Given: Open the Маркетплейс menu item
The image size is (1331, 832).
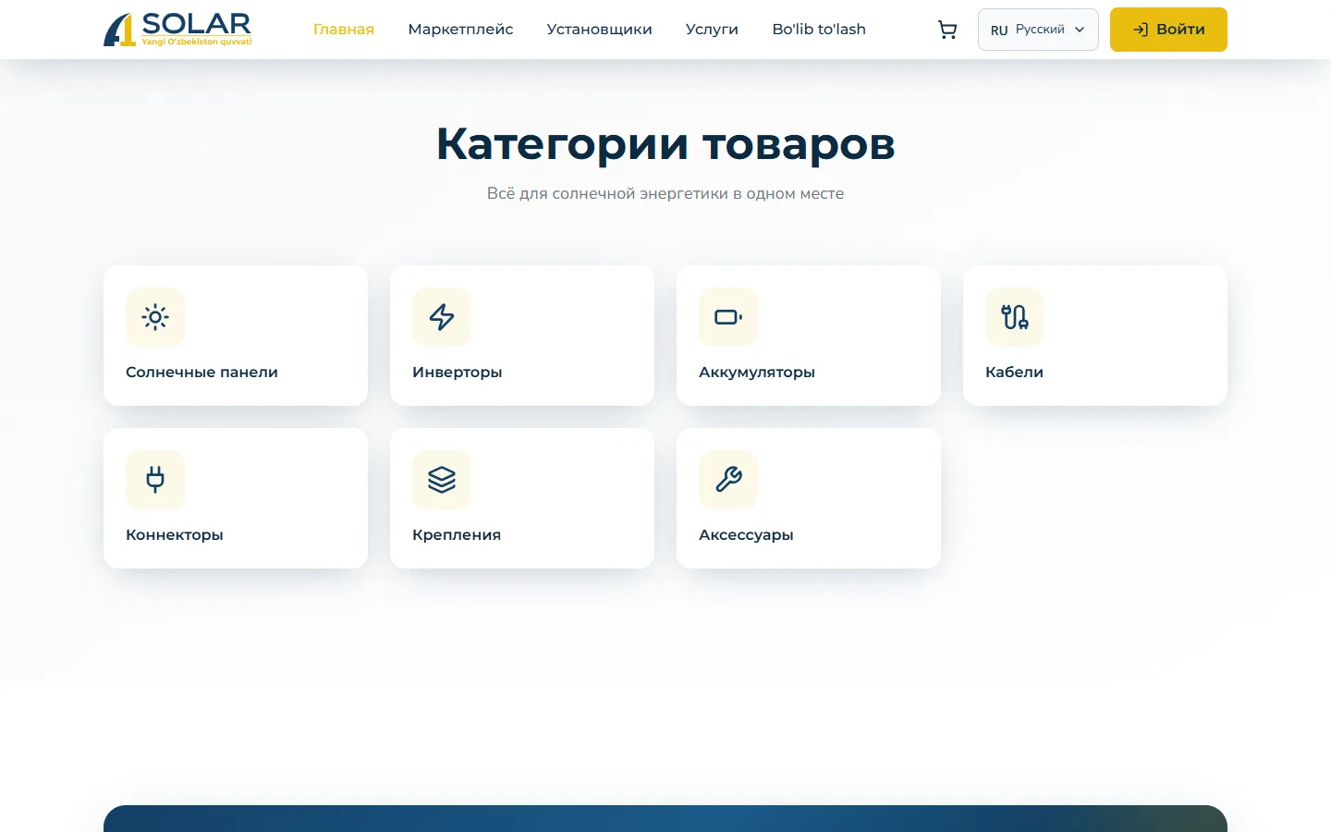Looking at the screenshot, I should click(460, 30).
